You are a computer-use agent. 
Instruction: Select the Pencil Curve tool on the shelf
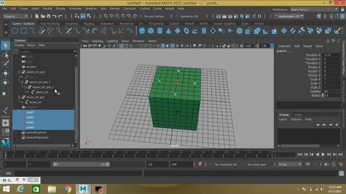[42, 31]
